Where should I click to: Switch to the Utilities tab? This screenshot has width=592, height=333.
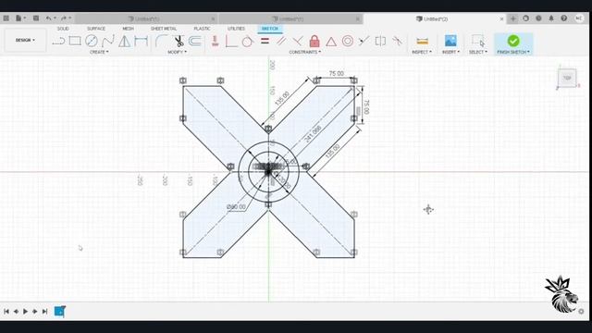[x=236, y=29]
